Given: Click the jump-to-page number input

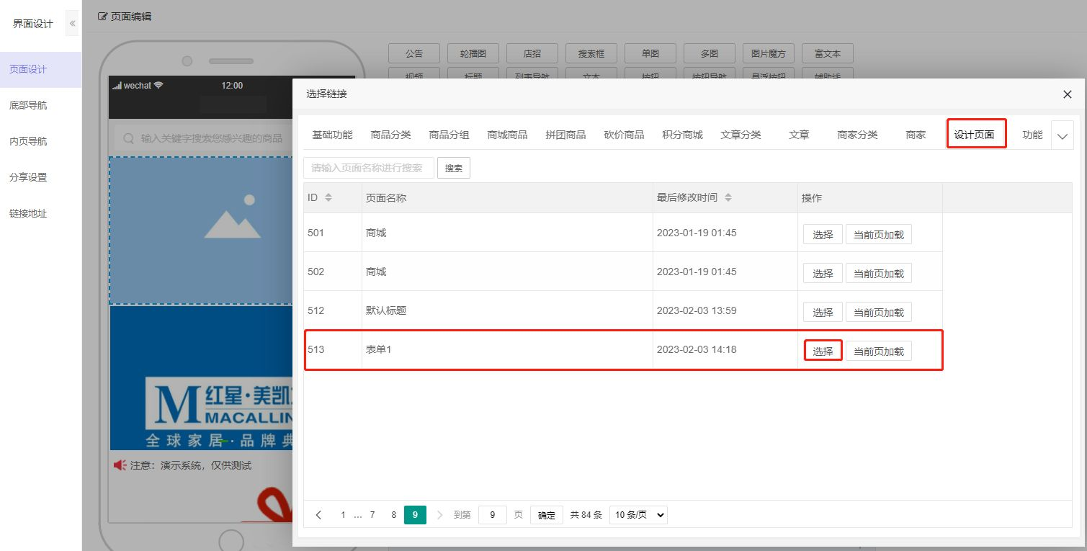Looking at the screenshot, I should pyautogui.click(x=493, y=515).
